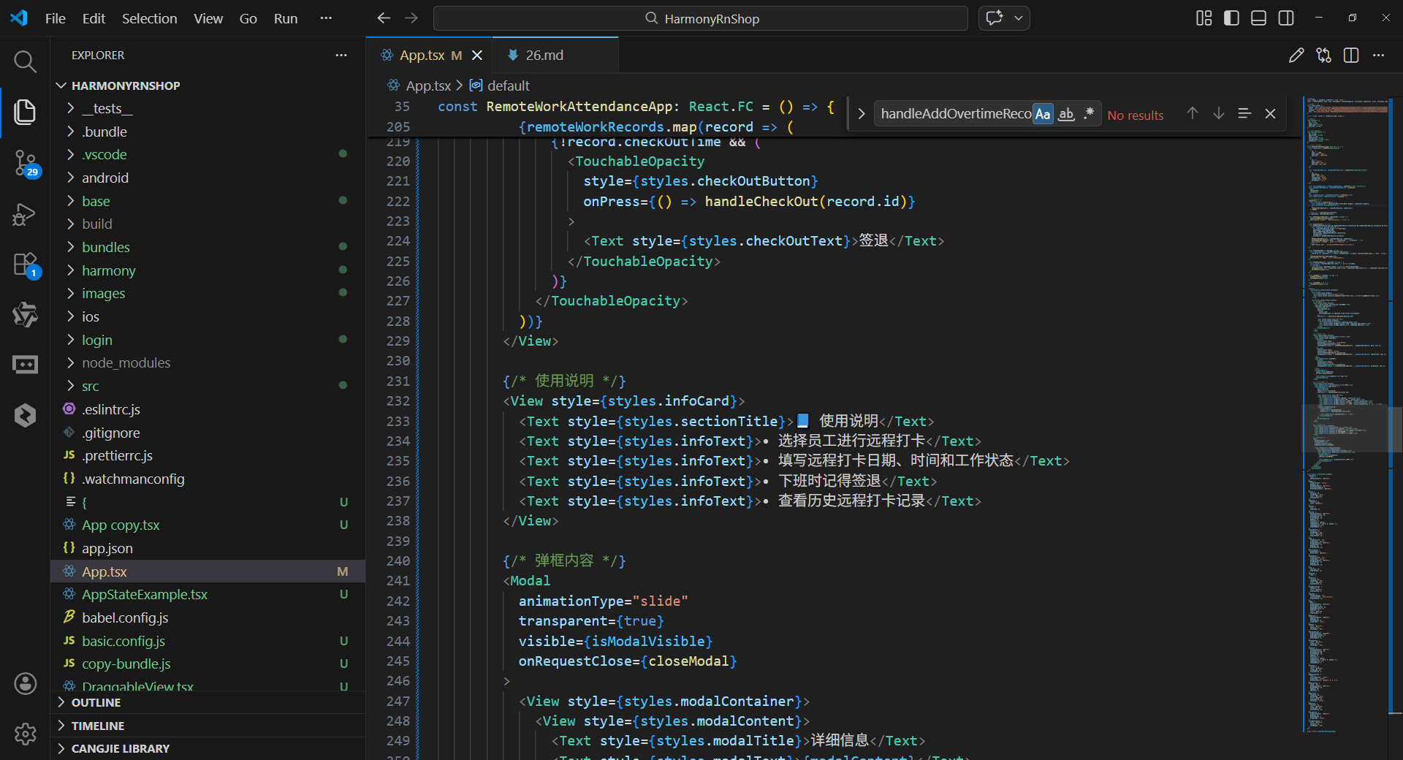This screenshot has height=760, width=1403.
Task: Expand the CANGJIE LIBRARY section
Action: [208, 748]
